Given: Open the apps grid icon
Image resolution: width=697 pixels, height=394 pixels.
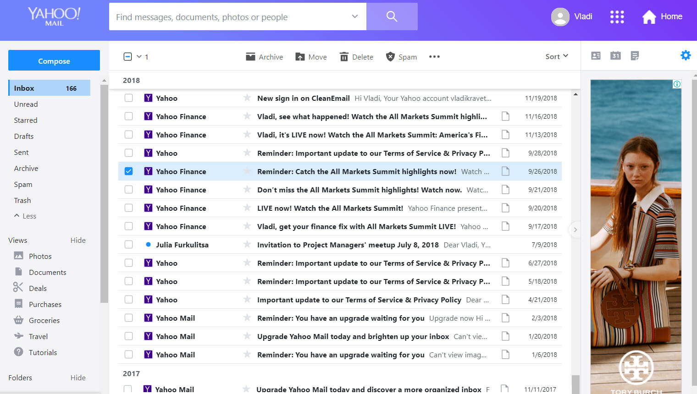Looking at the screenshot, I should coord(617,17).
